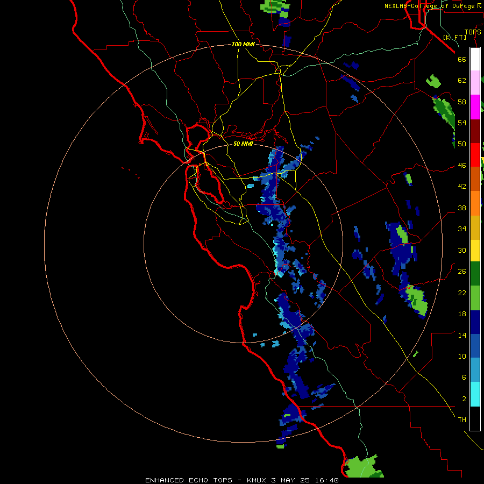The width and height of the screenshot is (484, 484).
Task: Click the white swatch atop the tops legend
Action: click(475, 59)
